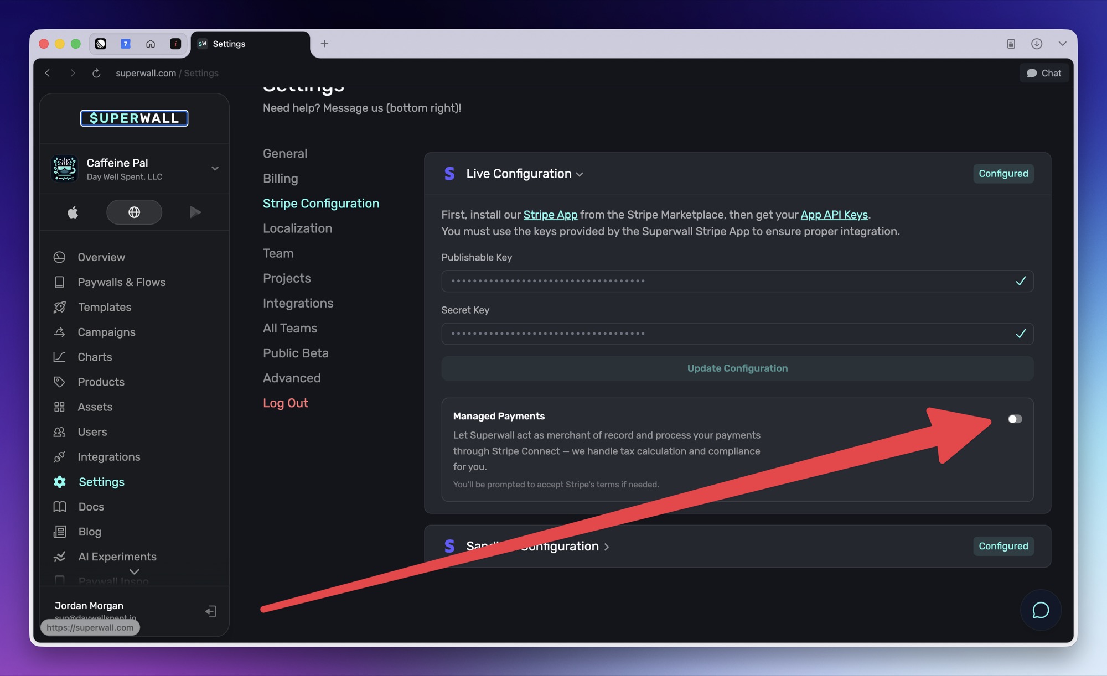Click the Configured badge for Sandbox Configuration
1107x676 pixels.
pyautogui.click(x=1003, y=547)
